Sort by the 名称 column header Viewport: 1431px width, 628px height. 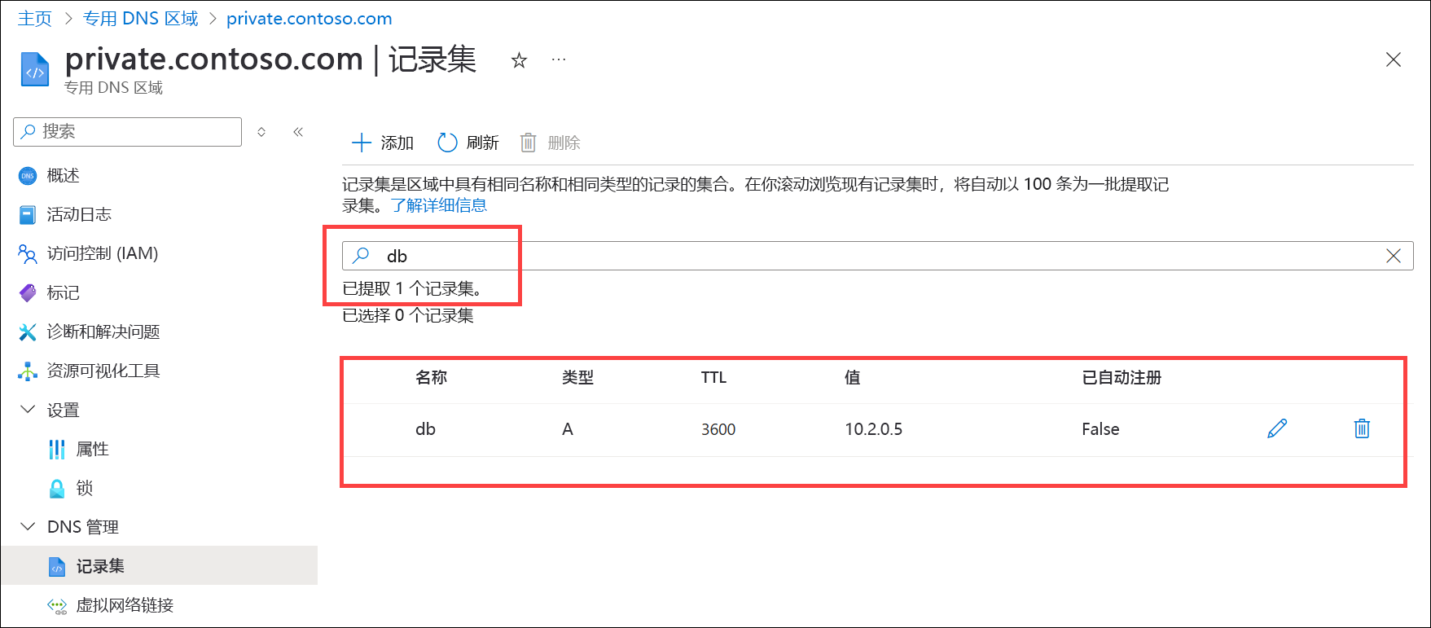pyautogui.click(x=431, y=377)
